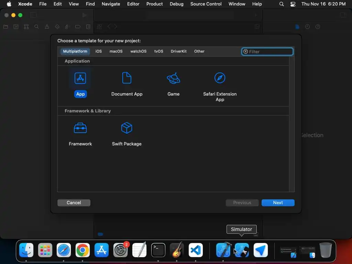Open the File menu
This screenshot has width=352, height=264.
coord(43,4)
